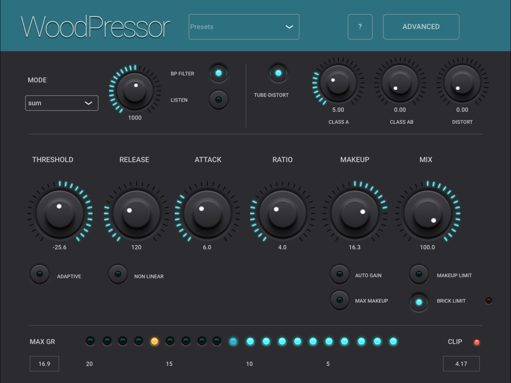Open the help question mark button
This screenshot has width=511, height=383.
[x=360, y=27]
